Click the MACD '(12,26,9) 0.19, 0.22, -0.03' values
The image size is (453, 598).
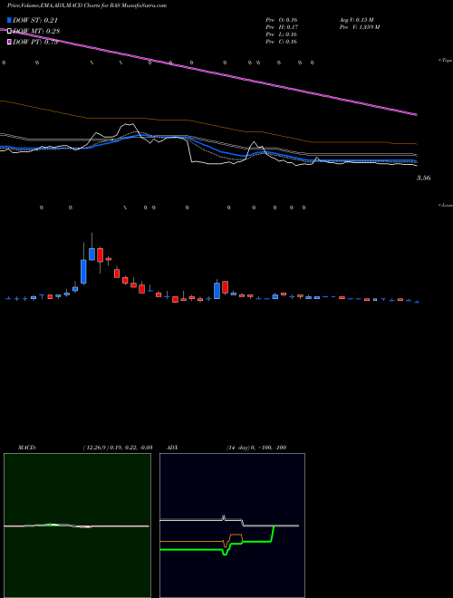point(118,448)
